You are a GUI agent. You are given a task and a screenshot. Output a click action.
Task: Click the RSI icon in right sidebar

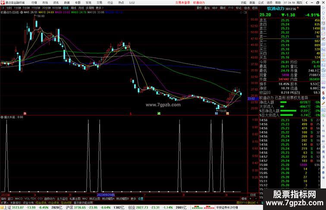[323, 88]
